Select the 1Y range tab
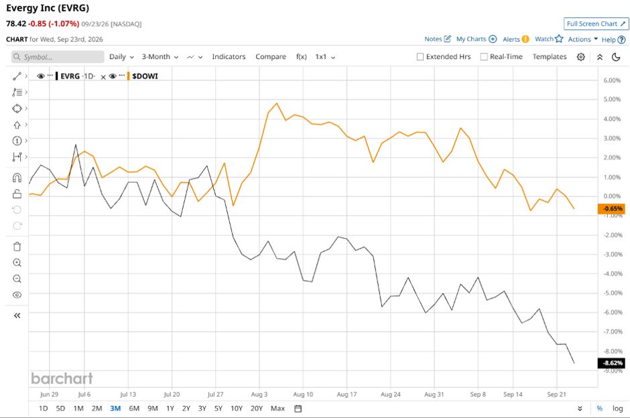 (170, 409)
